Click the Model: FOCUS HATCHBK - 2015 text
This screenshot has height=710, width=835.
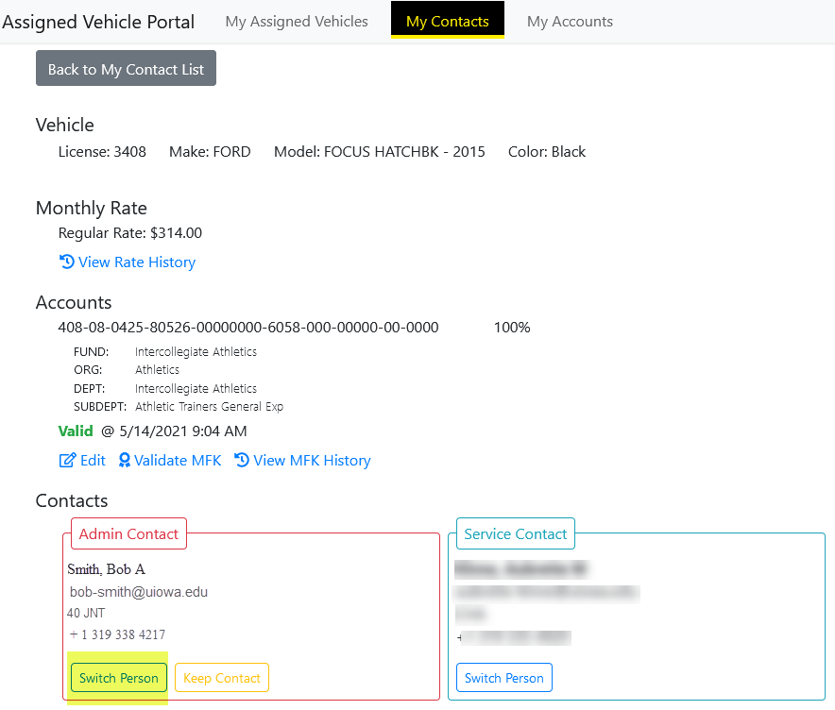click(379, 152)
